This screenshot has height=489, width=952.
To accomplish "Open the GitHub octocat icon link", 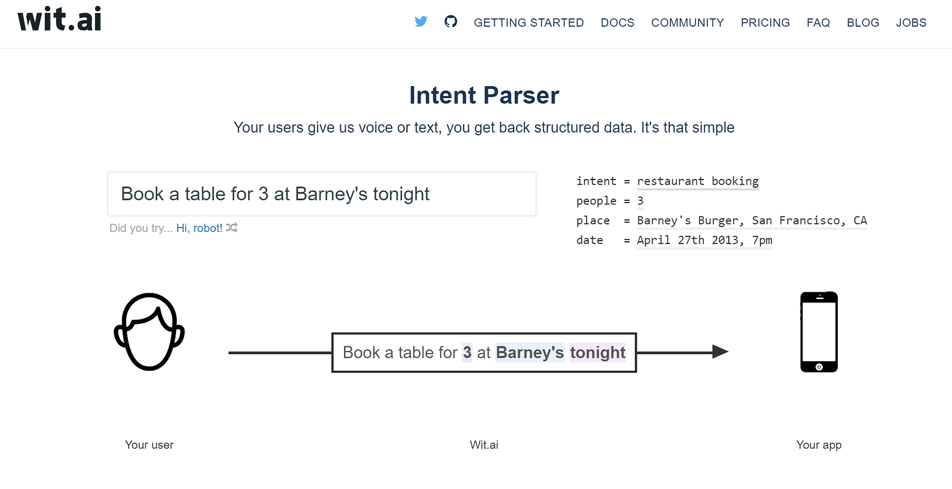I will click(x=450, y=22).
